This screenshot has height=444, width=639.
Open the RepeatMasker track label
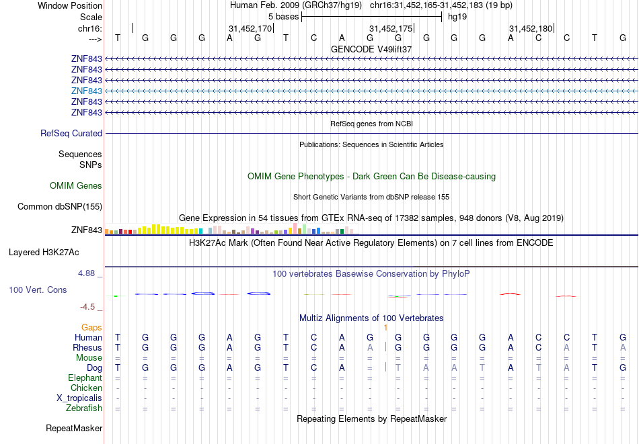[74, 428]
